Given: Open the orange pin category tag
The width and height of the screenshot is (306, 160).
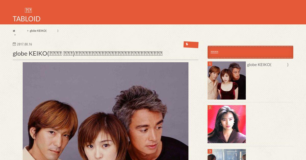Looking at the screenshot, I should [191, 45].
